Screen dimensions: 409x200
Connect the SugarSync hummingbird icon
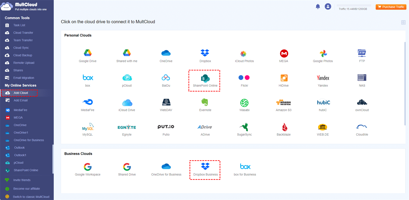pos(244,129)
